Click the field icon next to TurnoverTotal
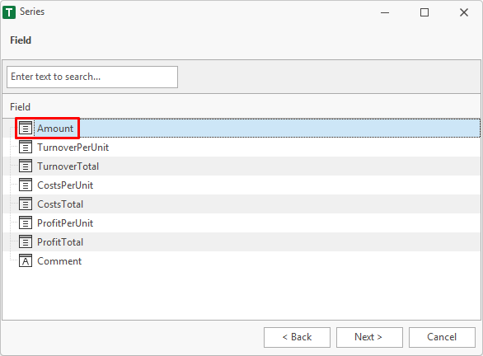 [26, 166]
